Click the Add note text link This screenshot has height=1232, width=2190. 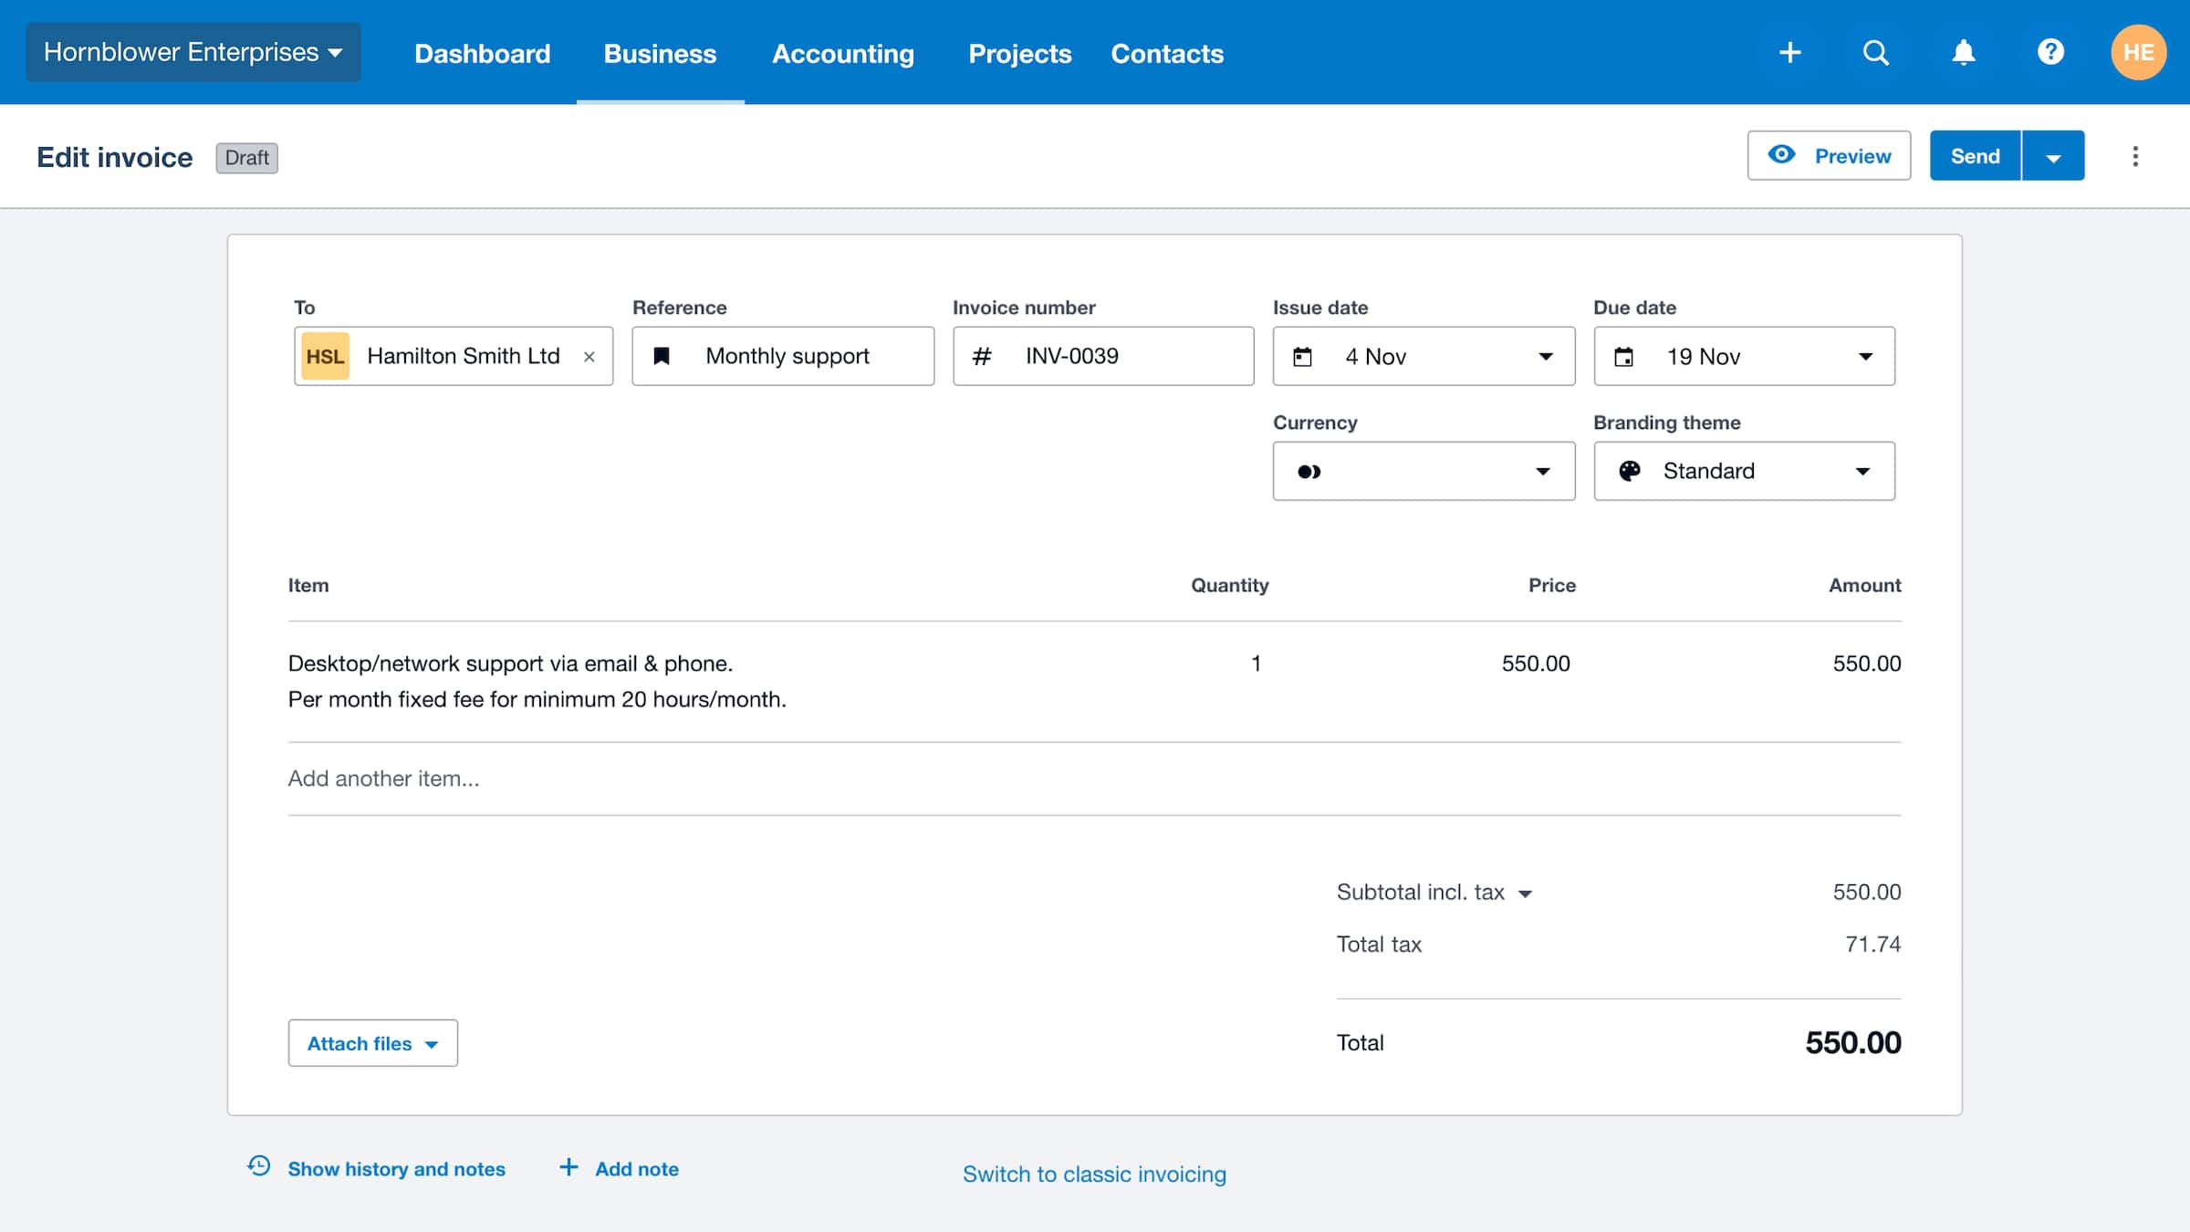[x=636, y=1167]
